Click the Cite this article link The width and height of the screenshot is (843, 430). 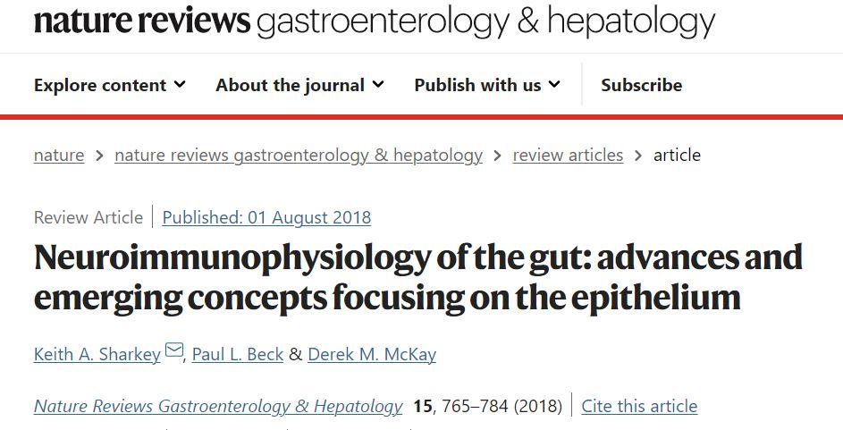[x=639, y=407]
